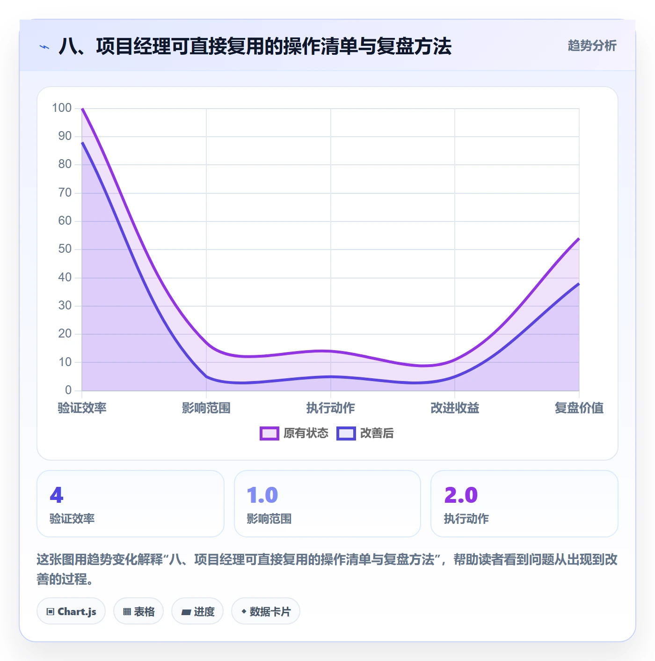Click the lightning icon beside the section title
The height and width of the screenshot is (661, 655).
[44, 47]
